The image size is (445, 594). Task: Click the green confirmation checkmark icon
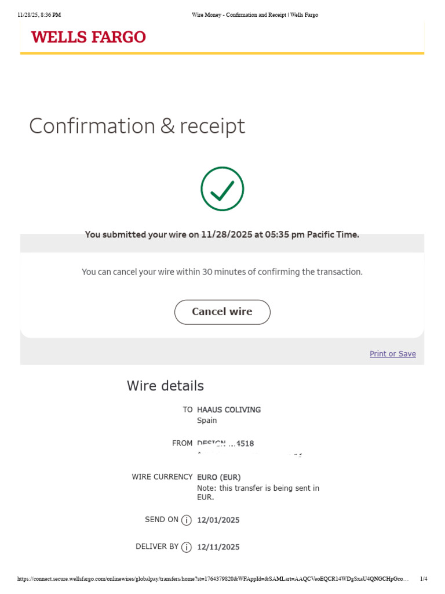click(x=222, y=189)
